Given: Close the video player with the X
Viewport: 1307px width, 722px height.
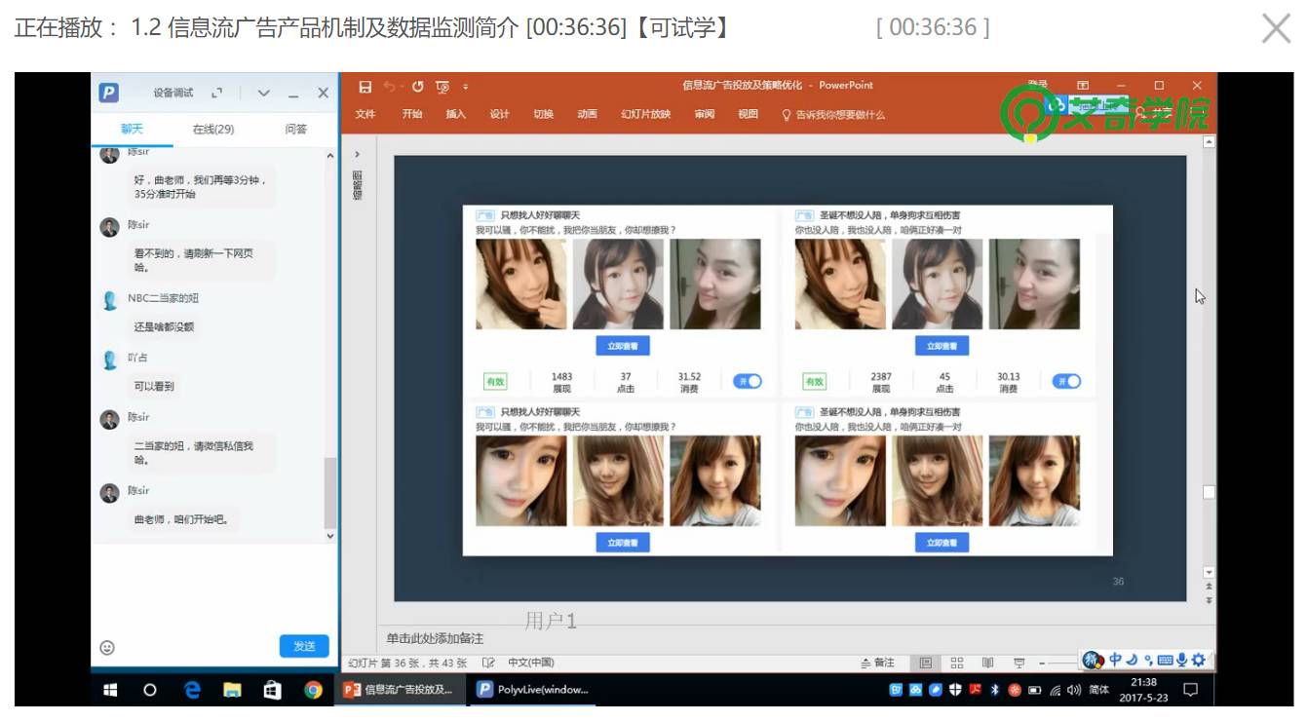Looking at the screenshot, I should coord(1276,28).
